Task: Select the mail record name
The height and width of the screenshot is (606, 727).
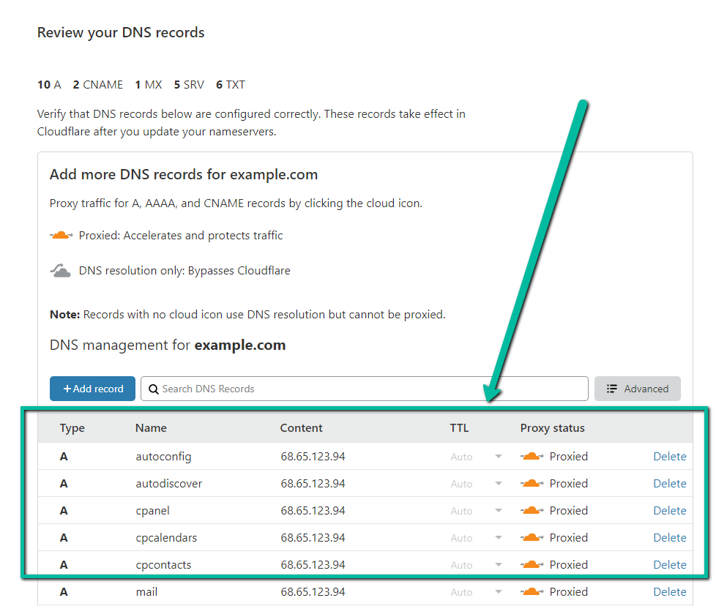Action: (146, 591)
